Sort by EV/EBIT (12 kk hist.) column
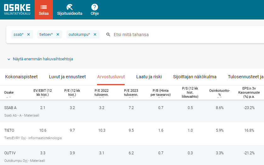This screenshot has height=165, width=264. pos(43,93)
